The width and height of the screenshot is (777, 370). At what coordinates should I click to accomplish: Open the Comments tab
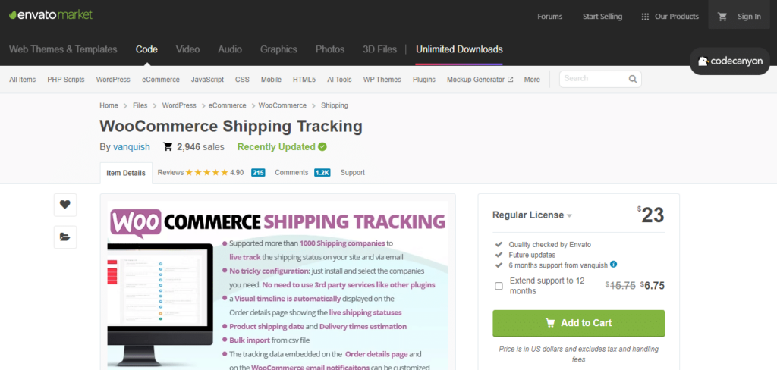(292, 172)
